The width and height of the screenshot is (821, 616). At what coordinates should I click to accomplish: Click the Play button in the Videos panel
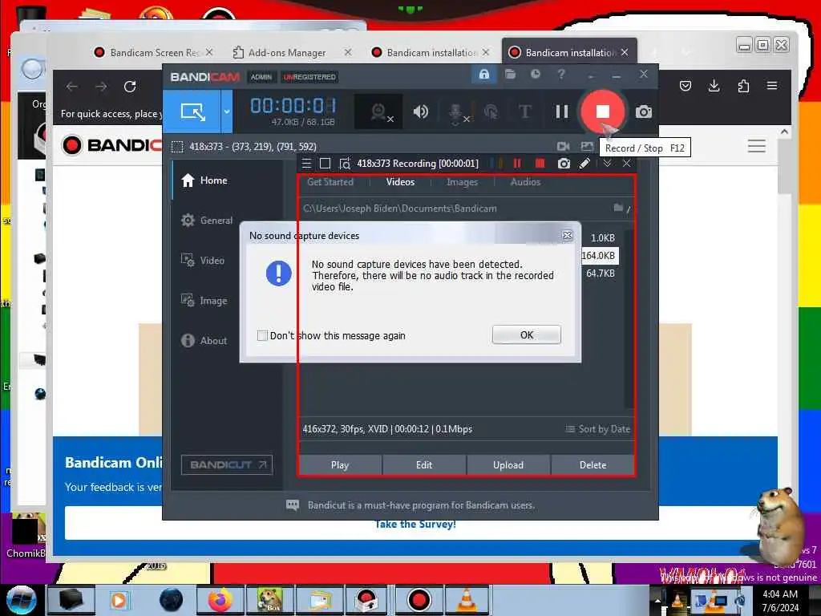point(340,465)
